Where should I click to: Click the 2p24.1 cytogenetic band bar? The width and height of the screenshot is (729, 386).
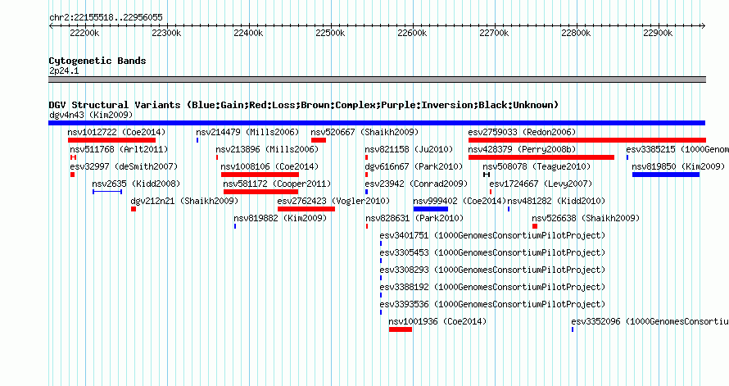(377, 79)
